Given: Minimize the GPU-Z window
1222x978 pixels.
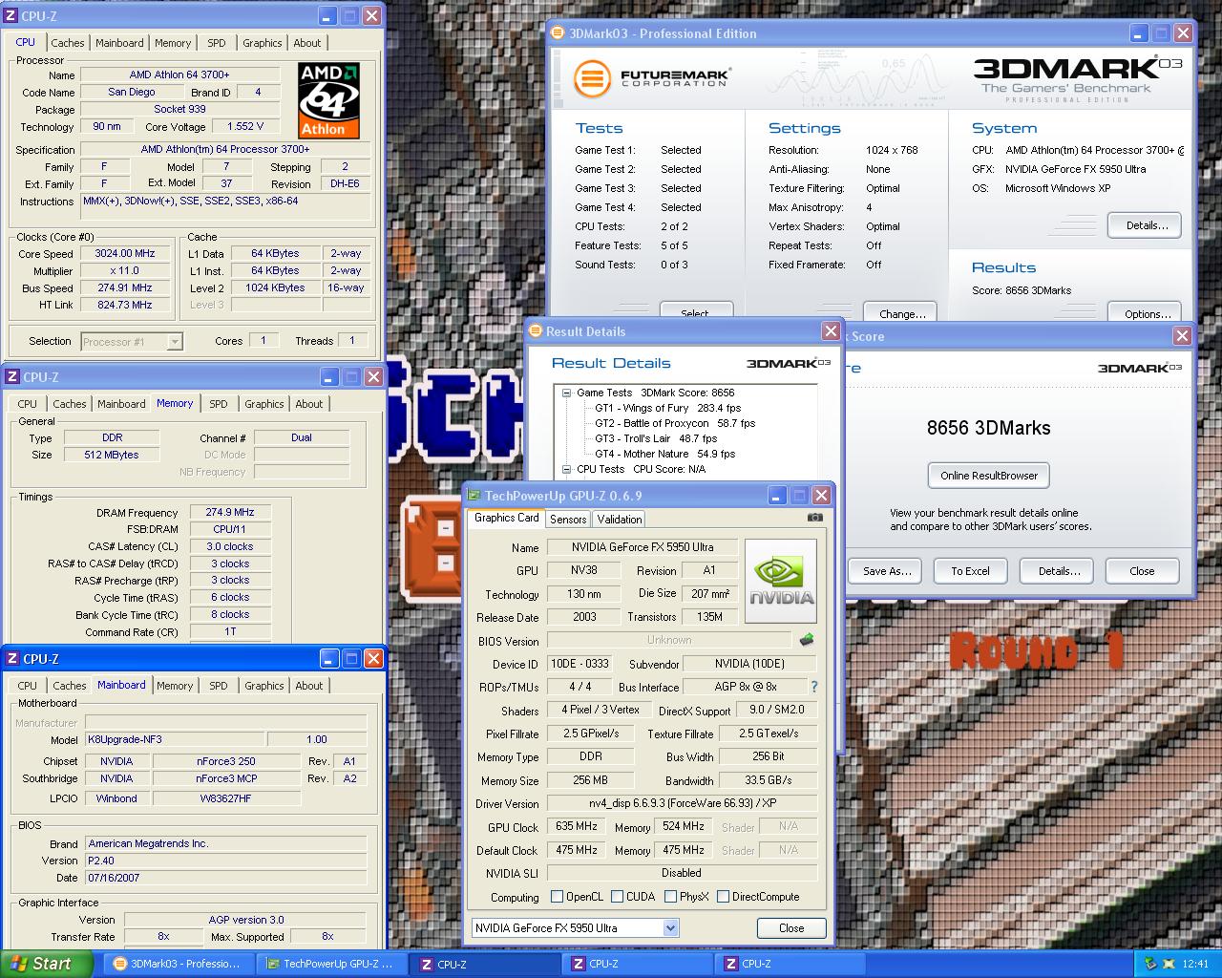Looking at the screenshot, I should tap(777, 496).
